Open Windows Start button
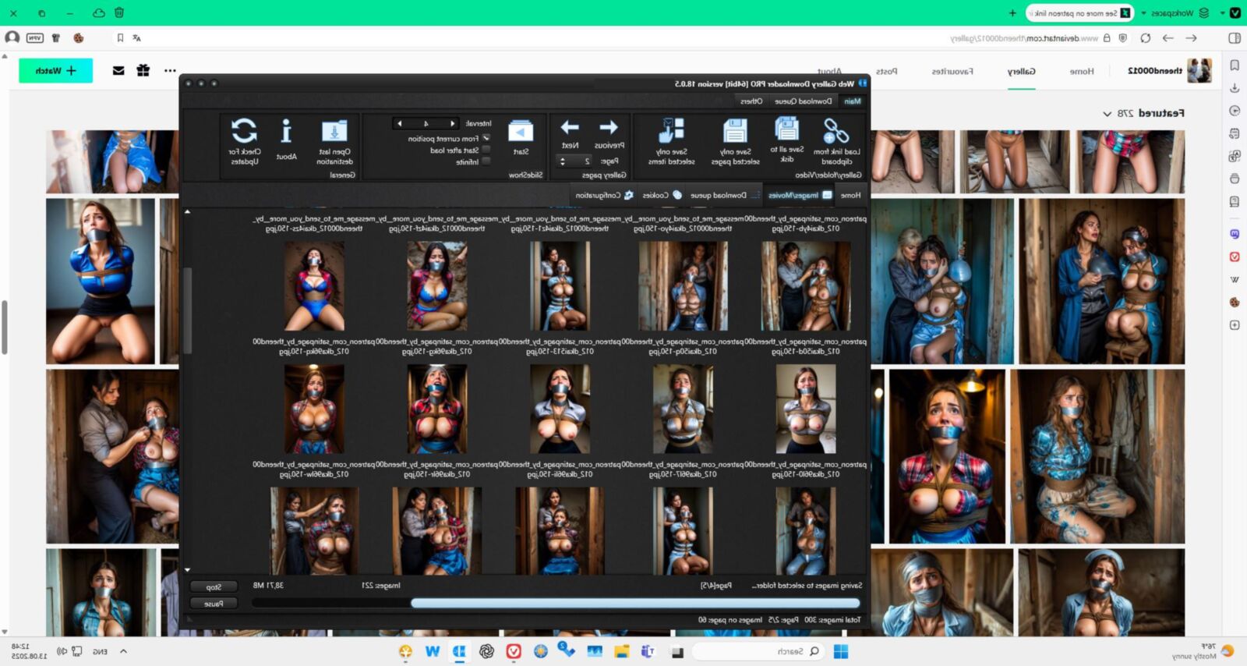 (840, 651)
